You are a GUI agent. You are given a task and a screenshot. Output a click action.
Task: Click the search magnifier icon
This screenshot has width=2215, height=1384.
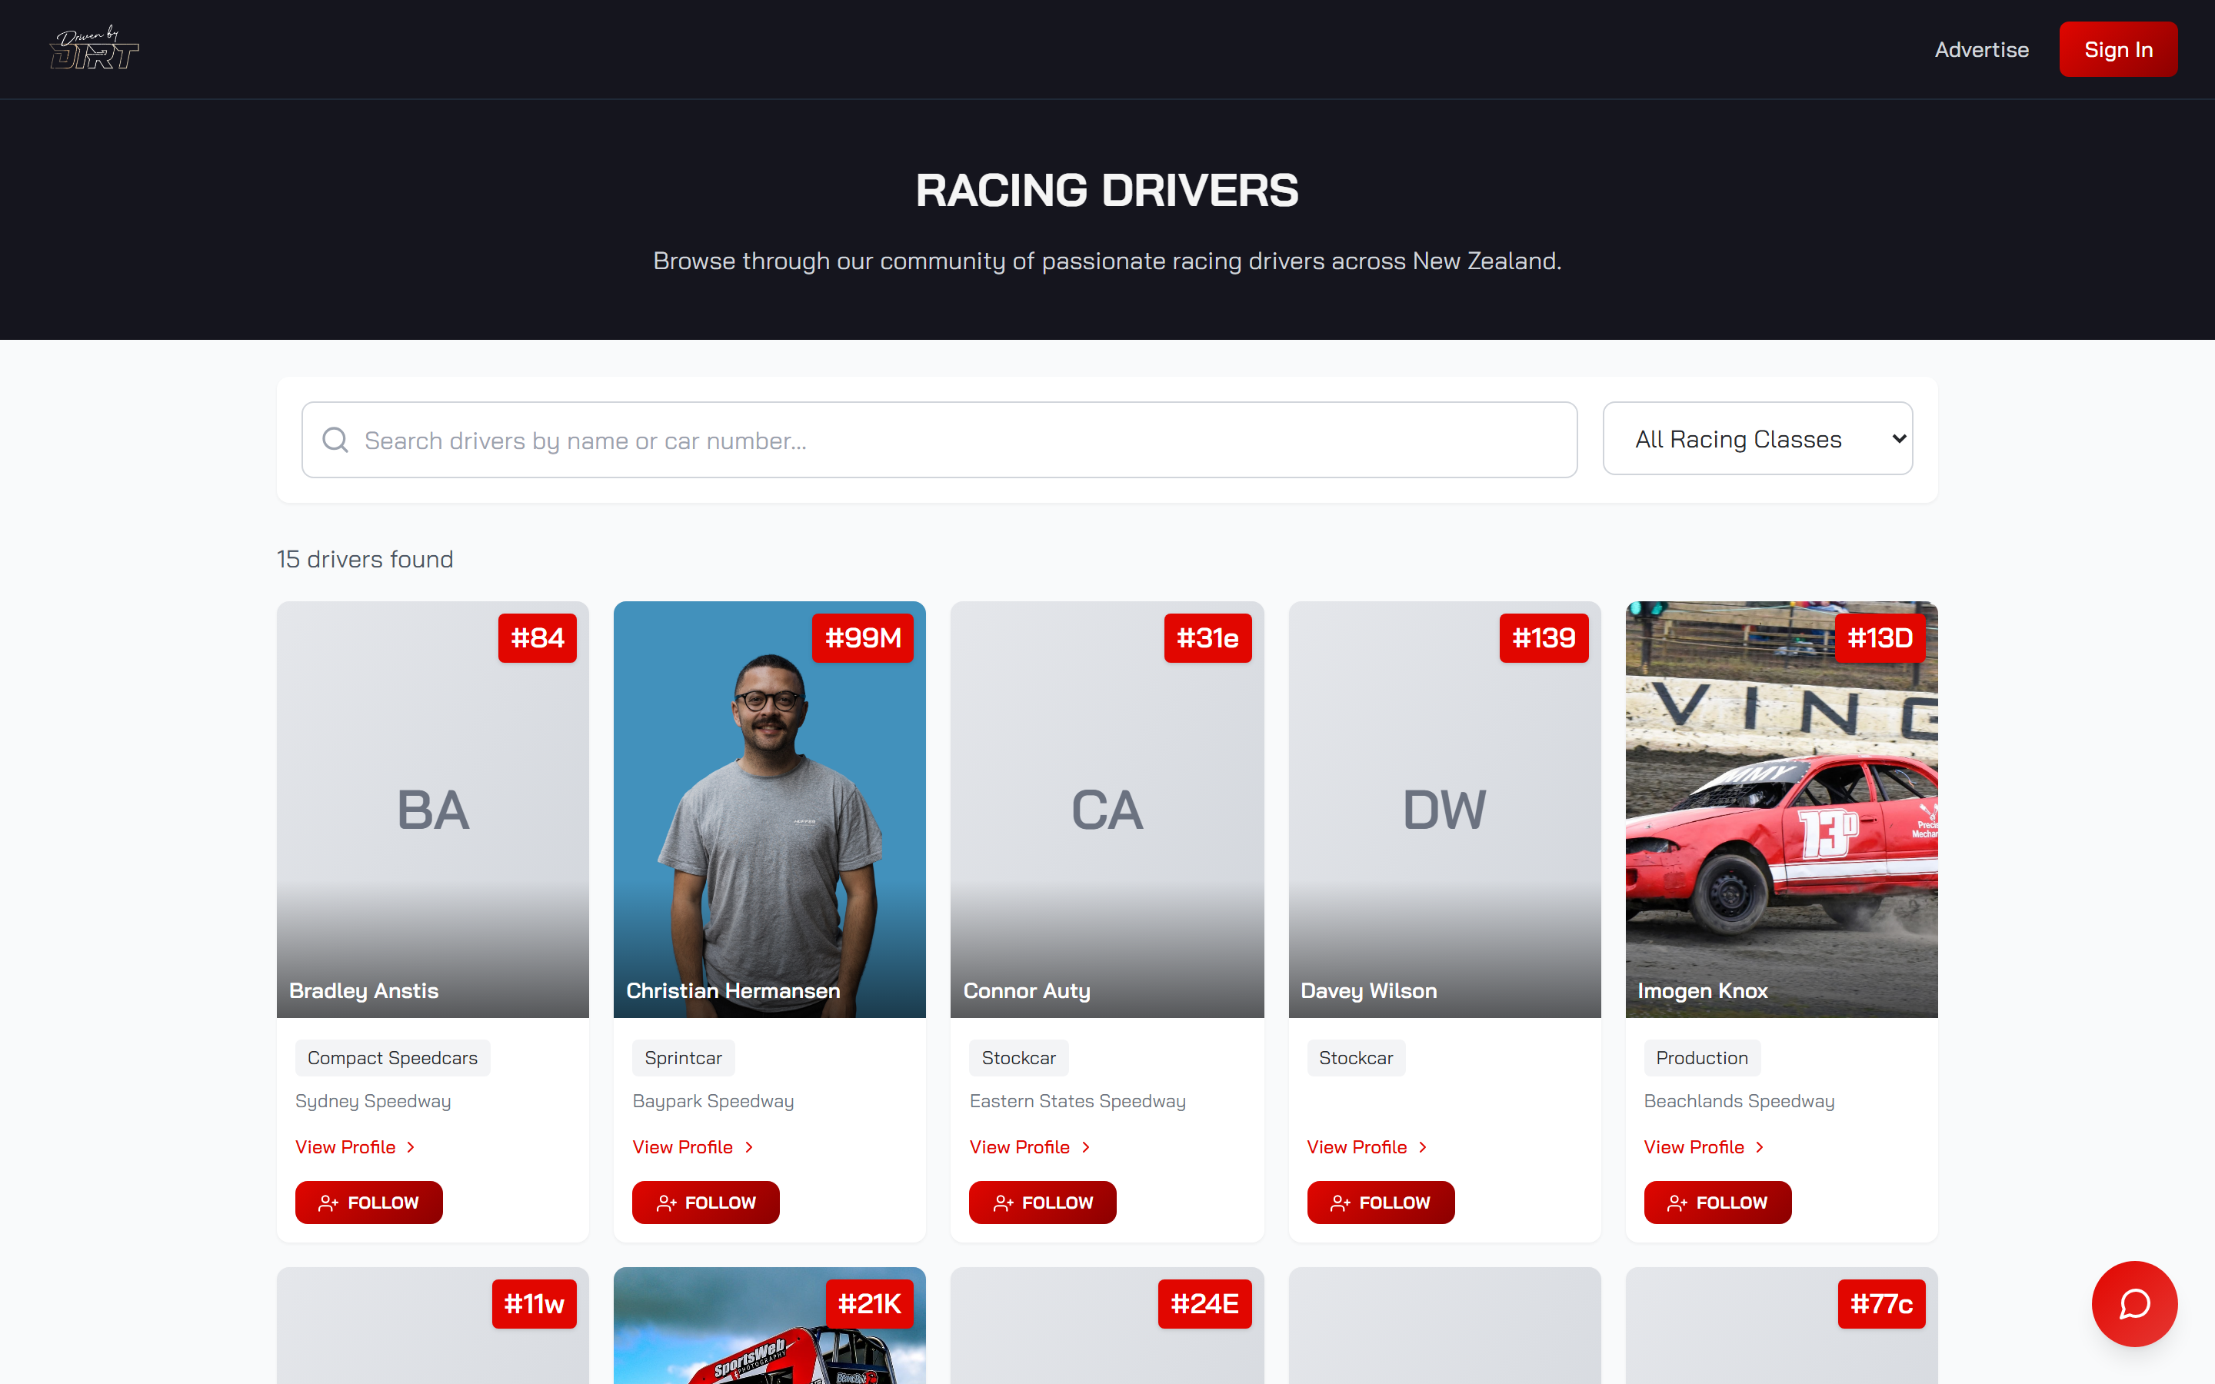tap(335, 441)
